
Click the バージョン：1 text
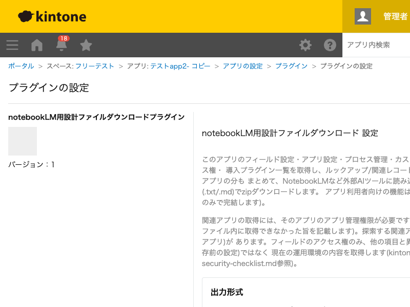tap(31, 164)
